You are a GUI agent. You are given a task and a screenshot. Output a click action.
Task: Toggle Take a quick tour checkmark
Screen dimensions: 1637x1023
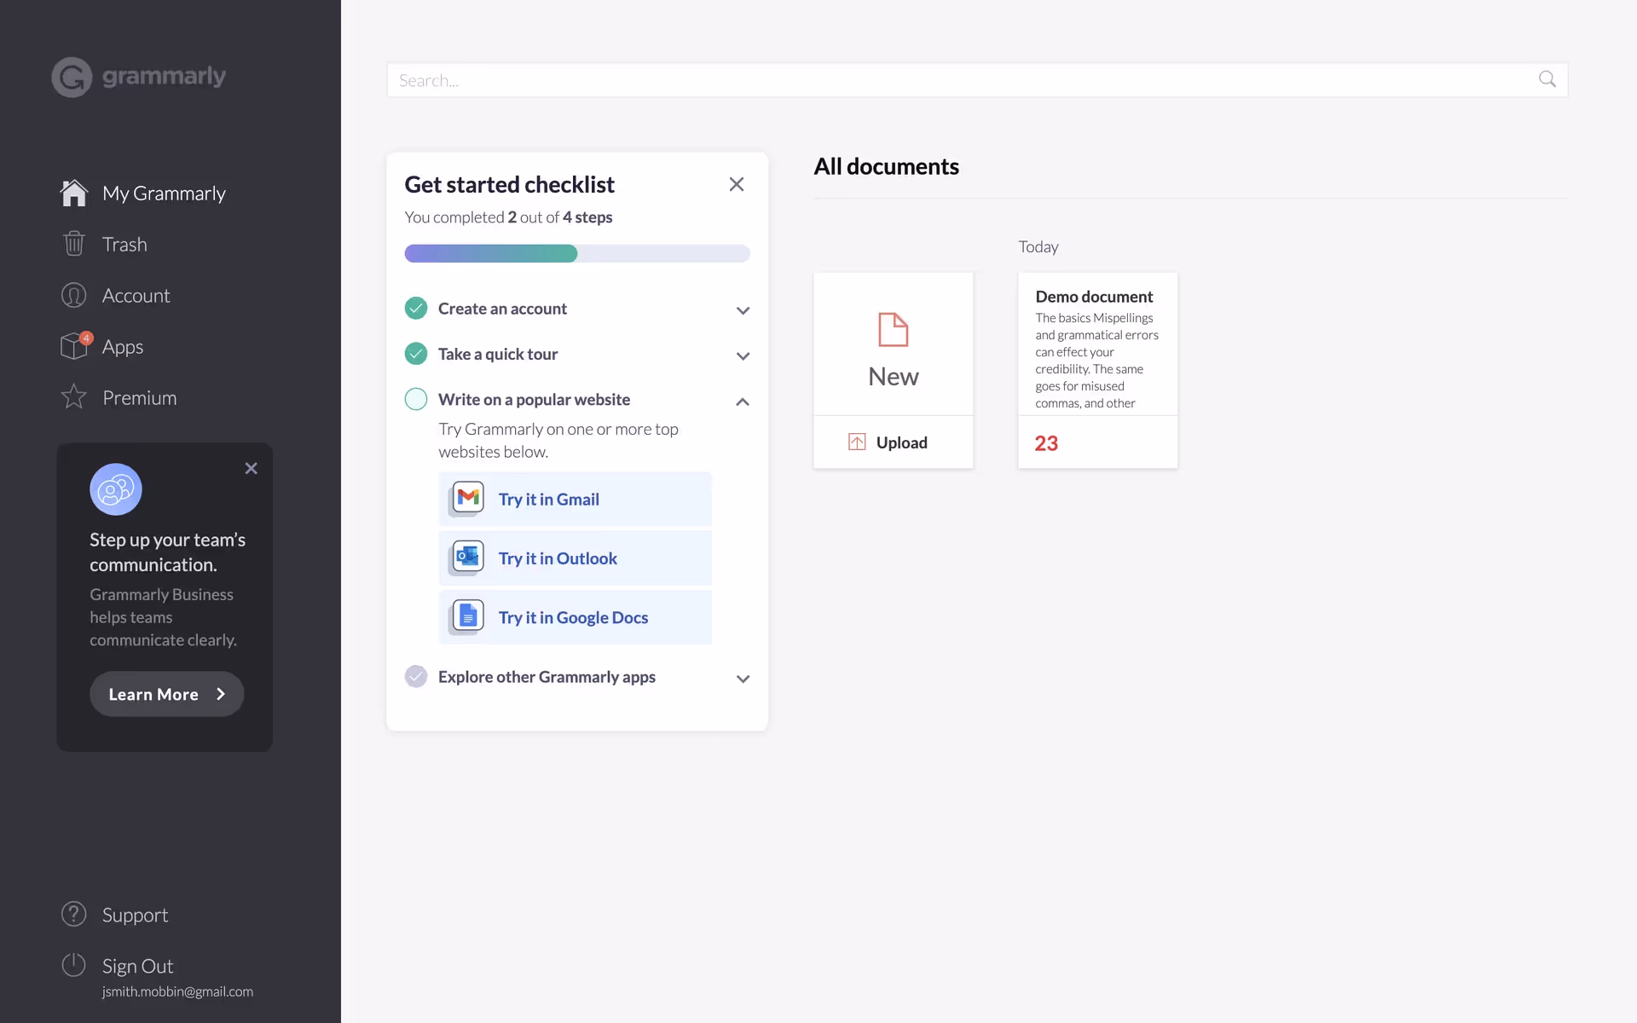click(x=416, y=353)
